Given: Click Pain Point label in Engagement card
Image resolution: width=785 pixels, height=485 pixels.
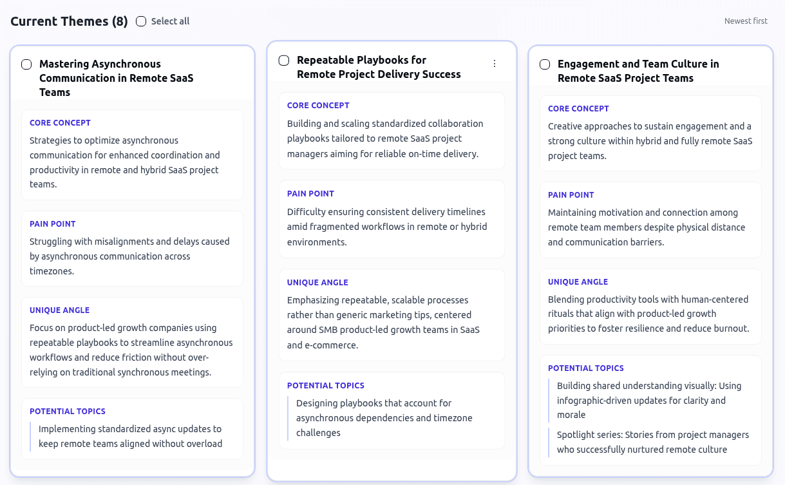Looking at the screenshot, I should coord(571,195).
